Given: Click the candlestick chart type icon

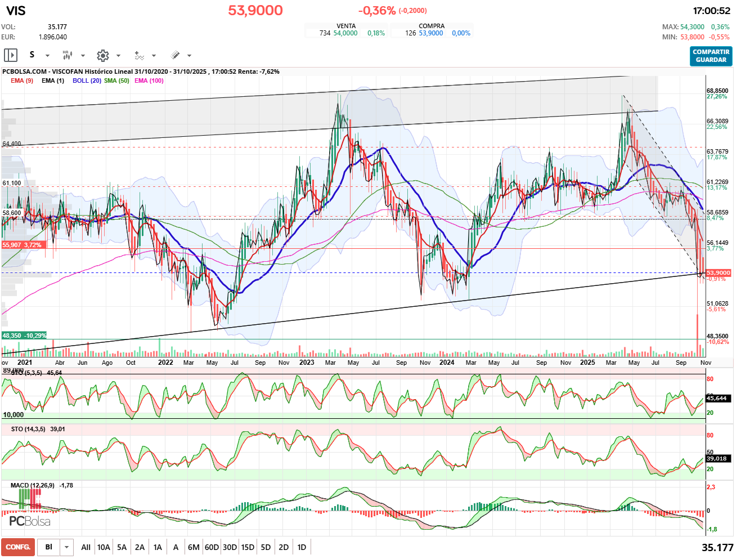Looking at the screenshot, I should pos(67,55).
